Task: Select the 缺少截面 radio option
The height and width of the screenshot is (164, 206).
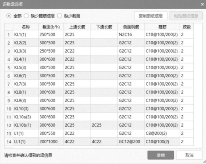Action: coord(60,16)
